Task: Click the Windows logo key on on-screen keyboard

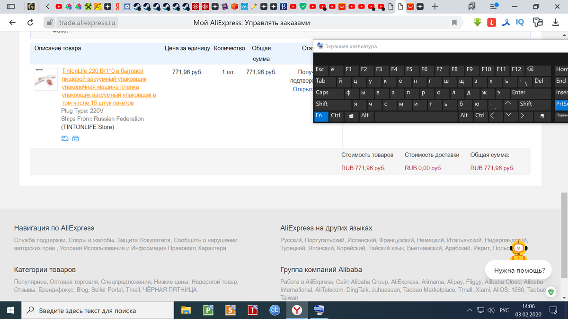Action: point(351,116)
